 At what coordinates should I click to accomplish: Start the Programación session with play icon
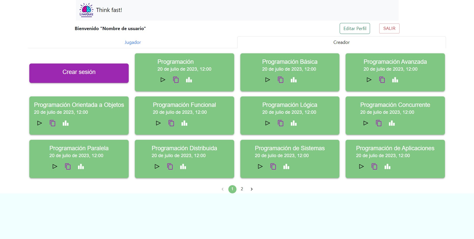tap(163, 80)
